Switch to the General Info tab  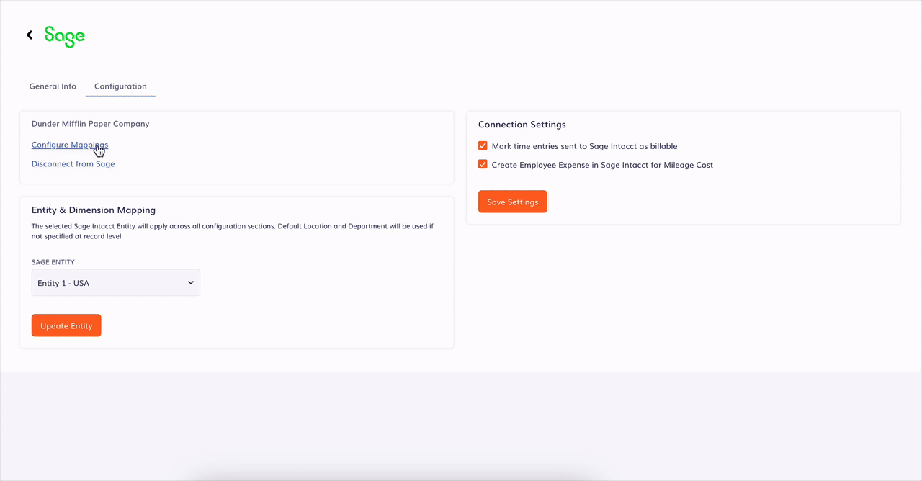pos(53,86)
